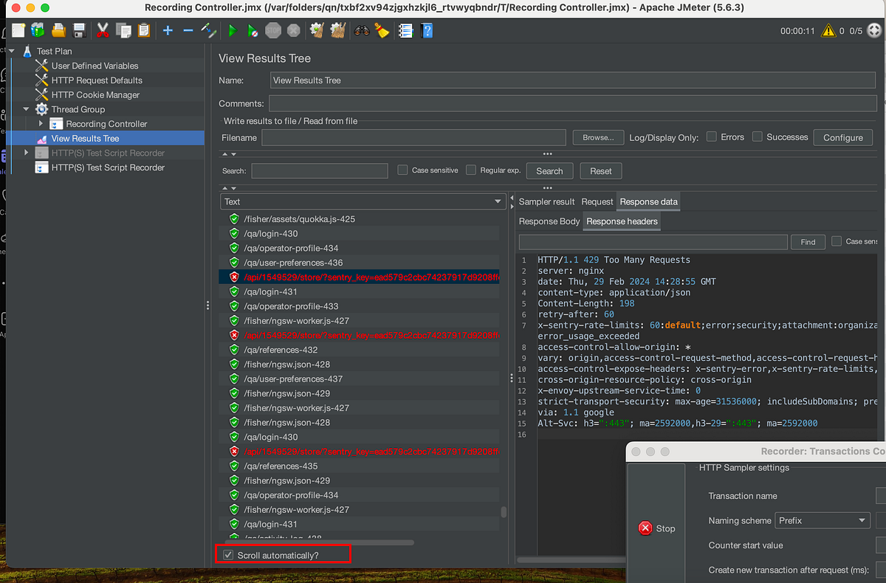This screenshot has height=583, width=886.
Task: Open the Naming scheme Prefix dropdown
Action: coord(822,520)
